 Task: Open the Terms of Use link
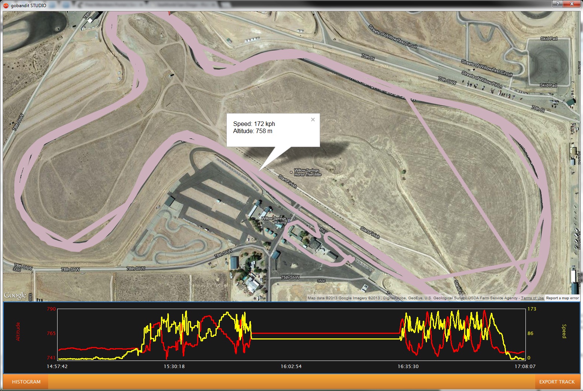(532, 298)
